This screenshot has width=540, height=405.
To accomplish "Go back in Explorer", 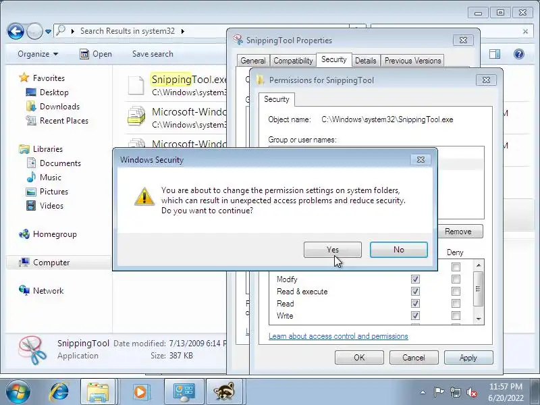I will (x=16, y=32).
